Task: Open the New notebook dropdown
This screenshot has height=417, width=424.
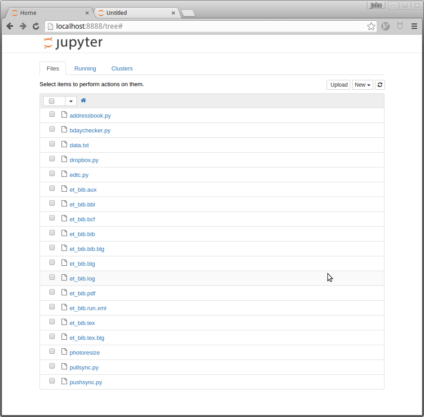Action: click(x=362, y=85)
